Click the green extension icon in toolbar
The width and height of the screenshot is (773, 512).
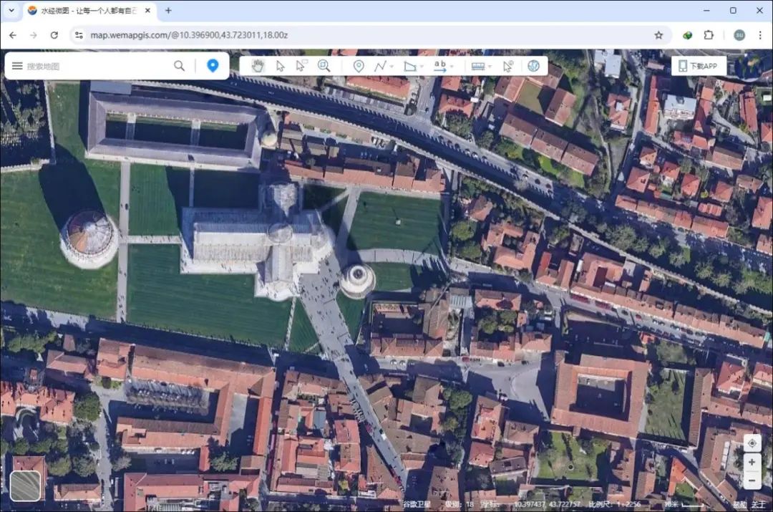click(x=687, y=35)
